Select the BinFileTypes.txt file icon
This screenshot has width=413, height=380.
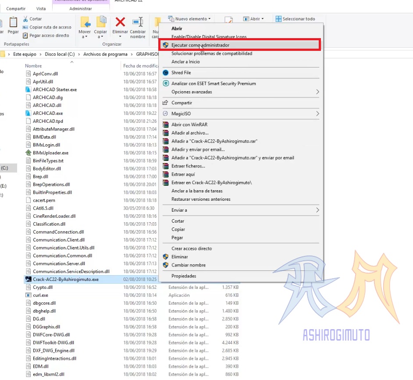click(28, 161)
